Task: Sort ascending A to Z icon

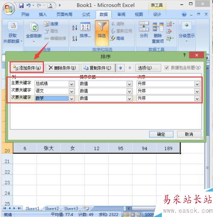Action: 75,28
